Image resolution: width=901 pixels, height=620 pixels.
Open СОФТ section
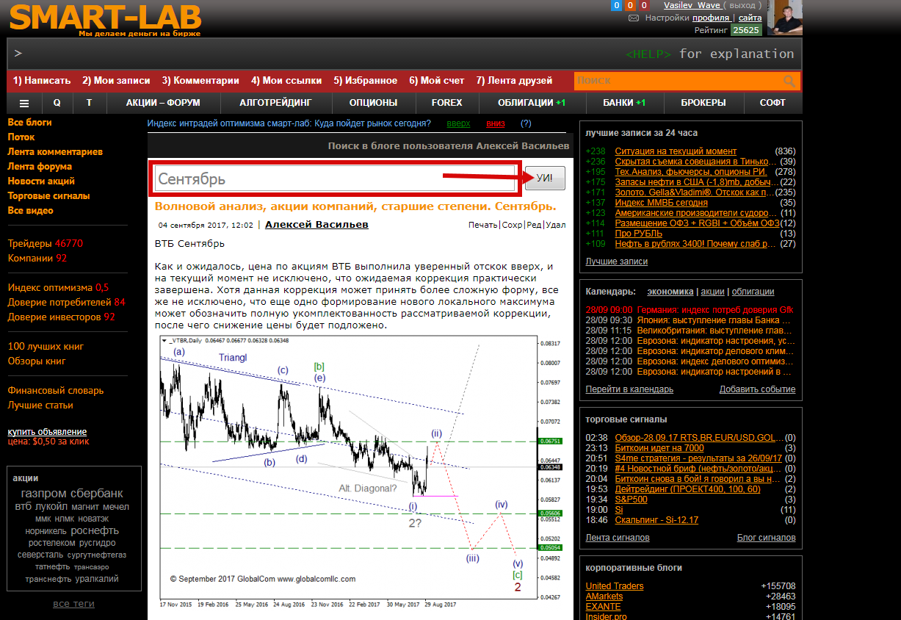click(x=772, y=103)
